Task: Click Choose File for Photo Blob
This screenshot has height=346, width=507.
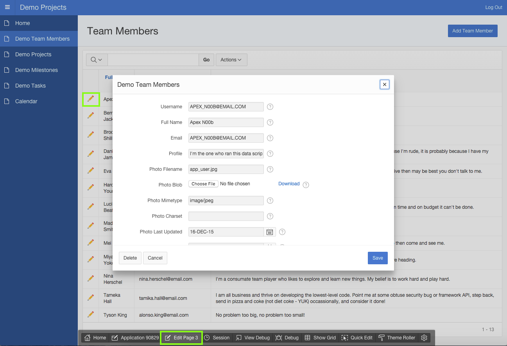Action: [203, 184]
